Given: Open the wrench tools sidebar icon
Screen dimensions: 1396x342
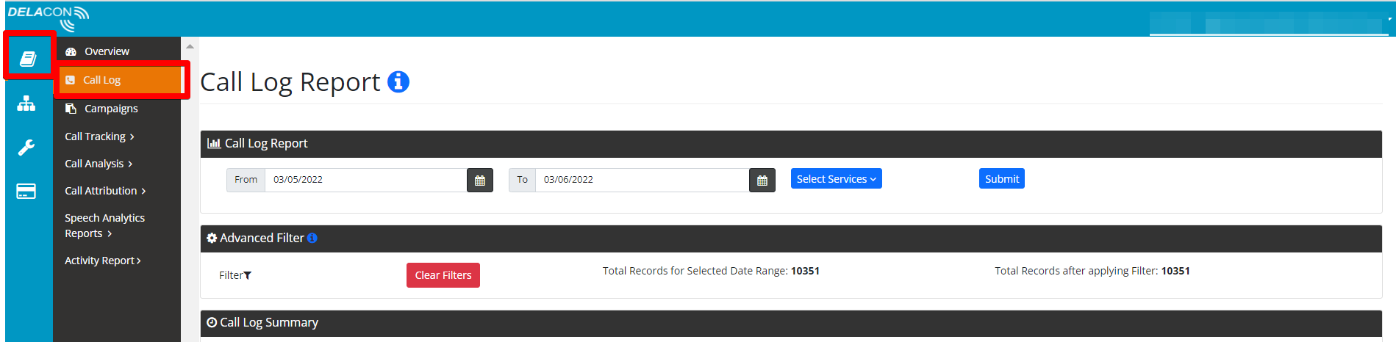Looking at the screenshot, I should [26, 148].
